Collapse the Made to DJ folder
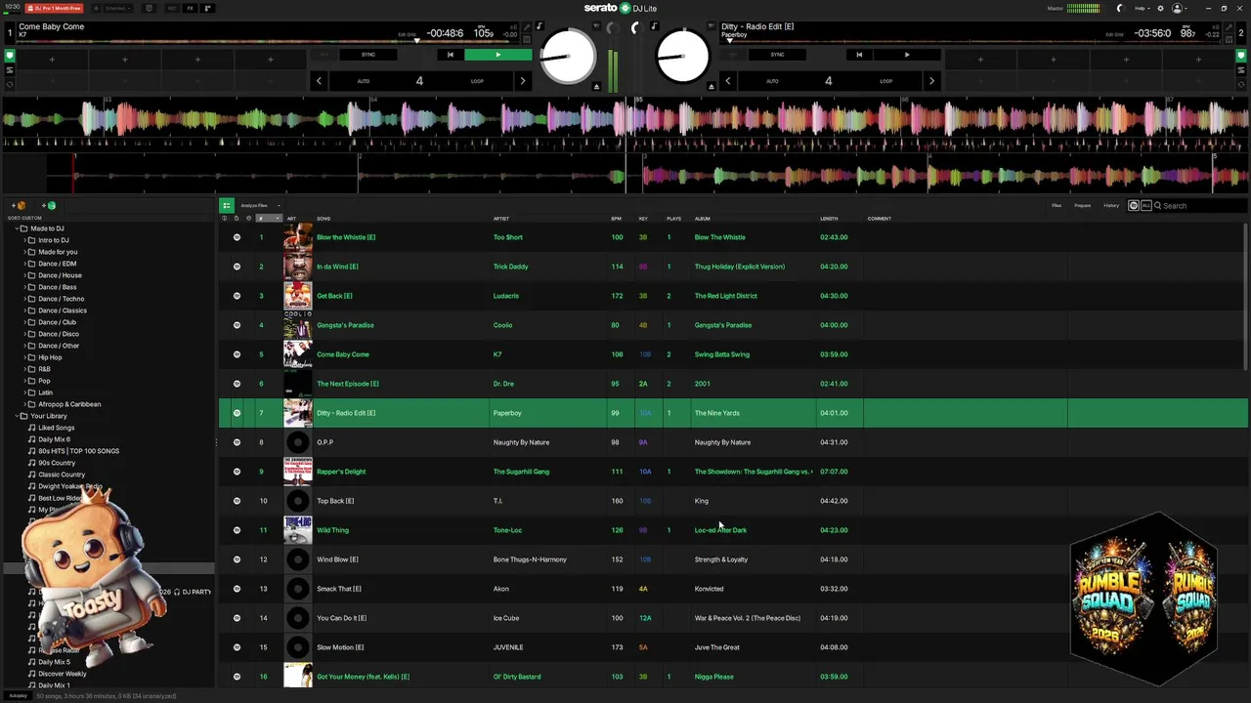 click(x=16, y=228)
